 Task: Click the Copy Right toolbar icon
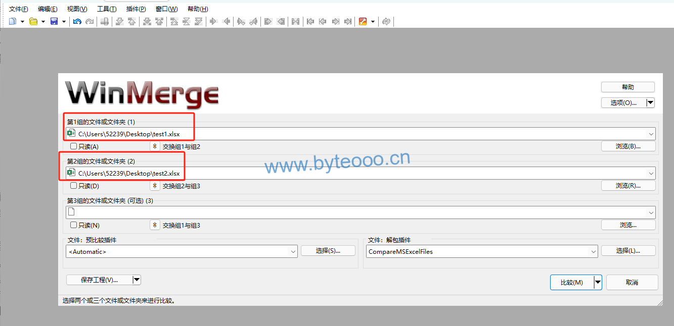point(213,21)
